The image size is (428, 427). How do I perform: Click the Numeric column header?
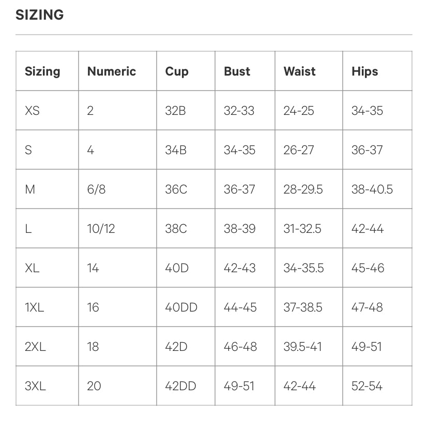pyautogui.click(x=112, y=71)
